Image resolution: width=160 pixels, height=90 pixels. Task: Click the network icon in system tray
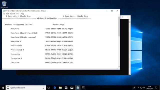tap(141, 88)
